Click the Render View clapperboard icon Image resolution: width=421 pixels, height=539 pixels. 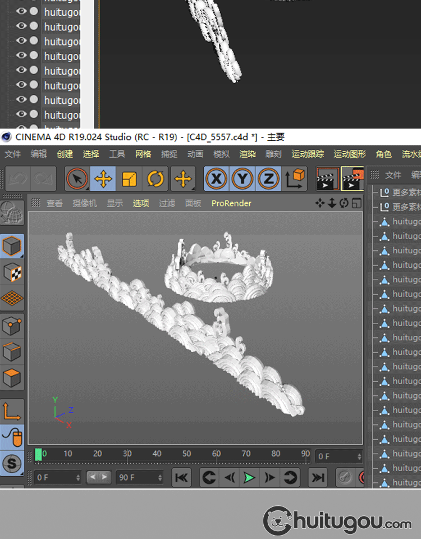(327, 179)
